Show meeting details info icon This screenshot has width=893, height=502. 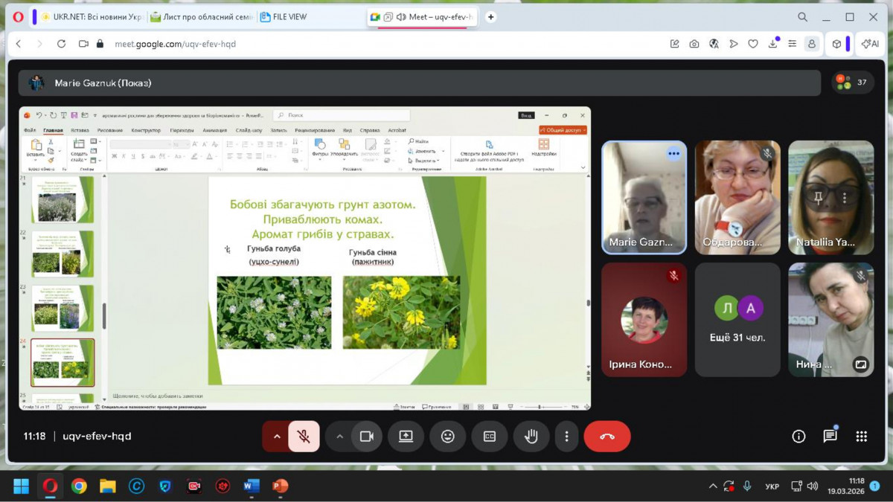pos(798,437)
